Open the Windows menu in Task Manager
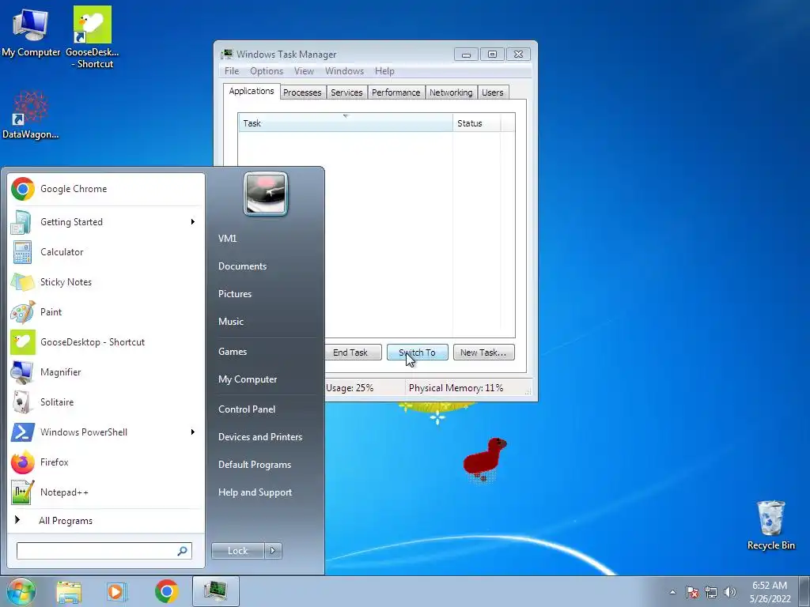Screen dimensions: 810x607 point(344,71)
